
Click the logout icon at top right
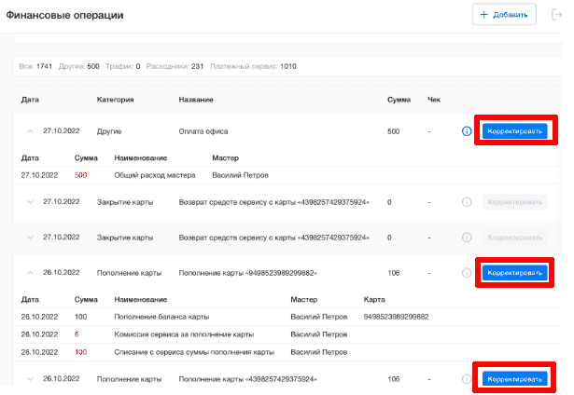pos(556,15)
